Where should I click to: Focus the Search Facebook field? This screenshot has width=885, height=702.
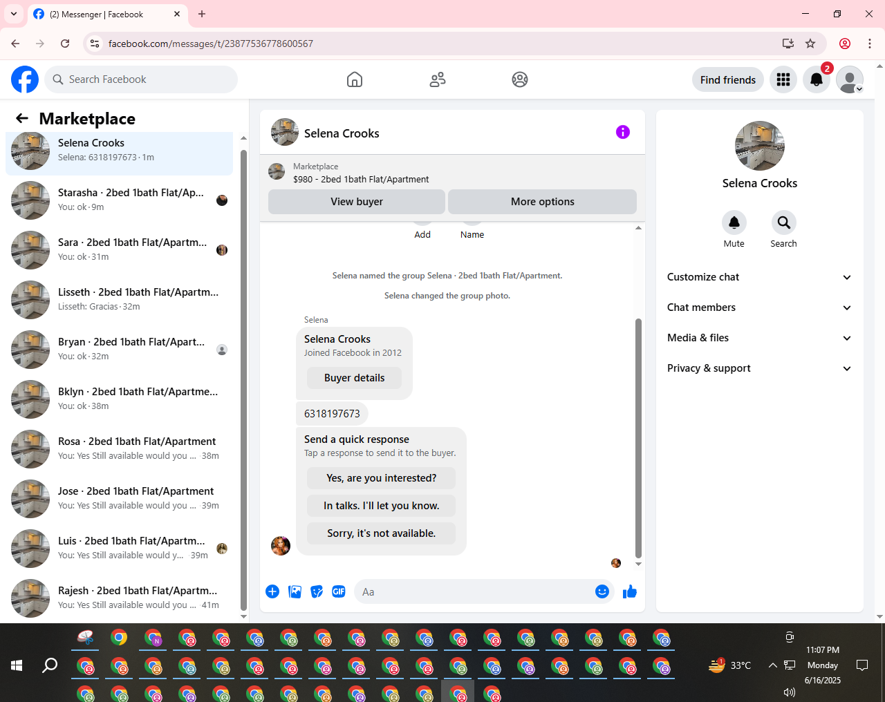[141, 79]
